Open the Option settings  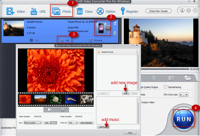106,11
